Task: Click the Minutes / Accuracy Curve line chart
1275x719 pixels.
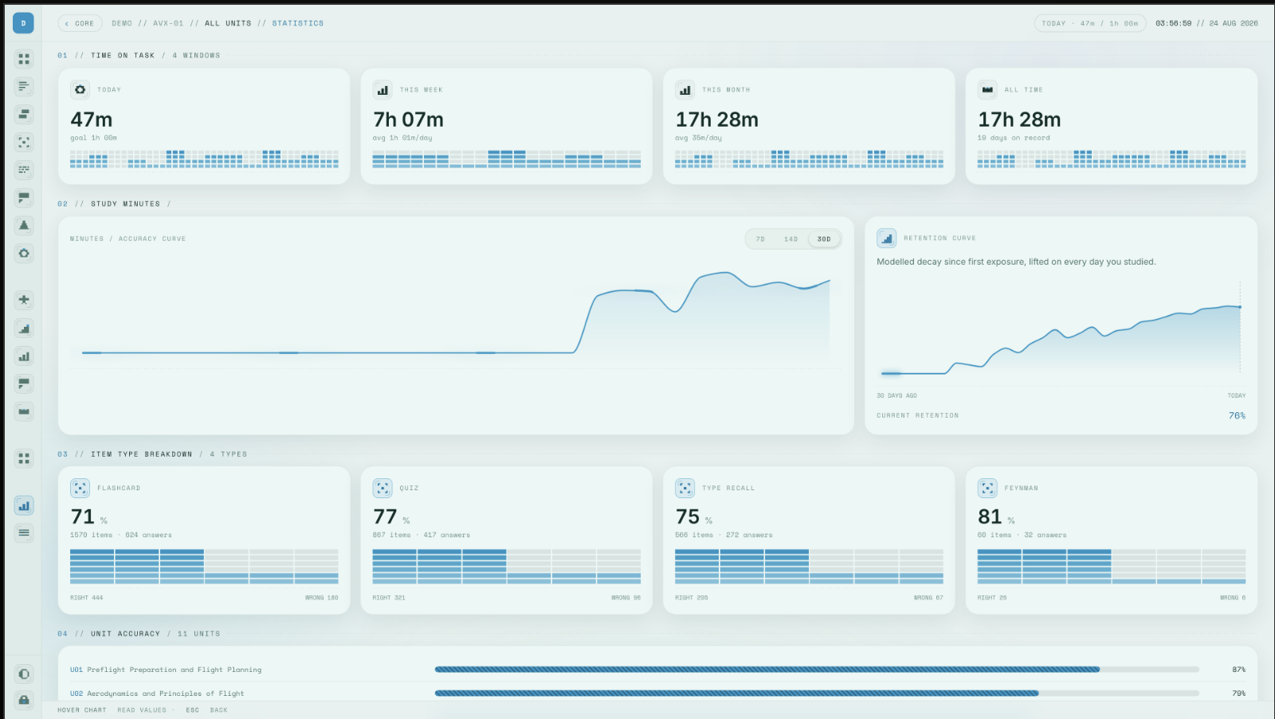Action: coord(456,319)
